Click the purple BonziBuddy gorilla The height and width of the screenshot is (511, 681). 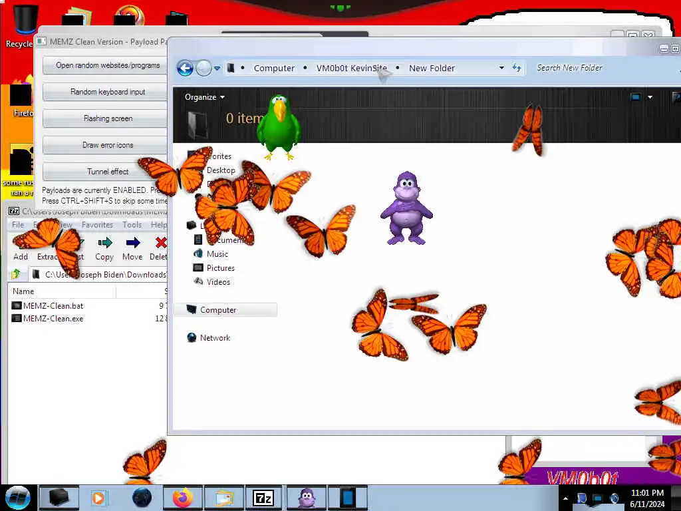click(406, 208)
